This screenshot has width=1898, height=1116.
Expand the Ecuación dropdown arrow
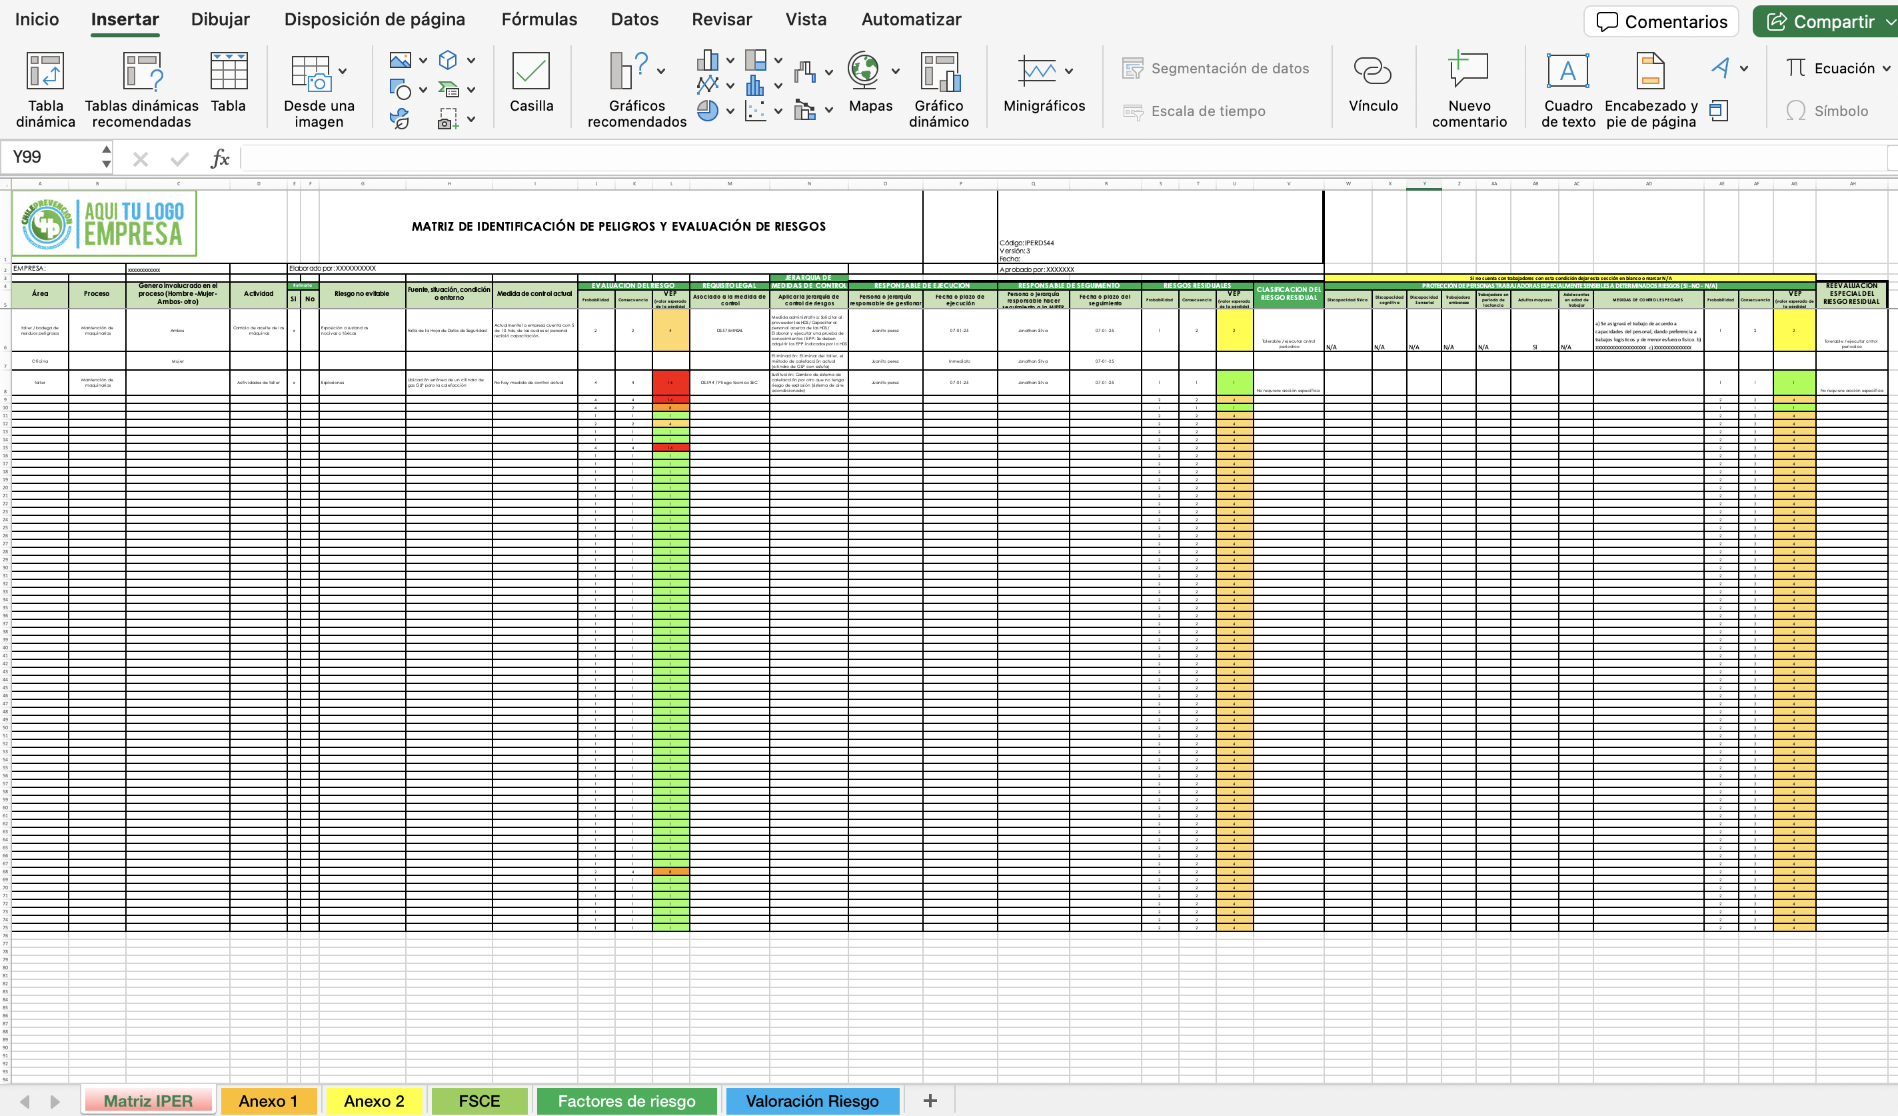(x=1886, y=69)
